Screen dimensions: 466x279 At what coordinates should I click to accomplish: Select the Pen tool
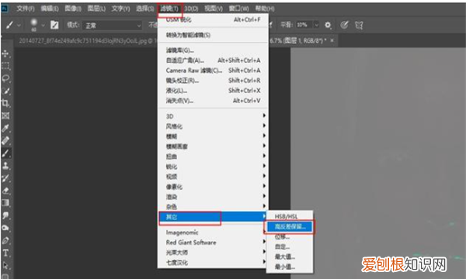[x=5, y=240]
